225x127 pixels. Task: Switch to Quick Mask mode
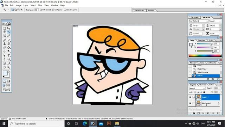pos(8,81)
